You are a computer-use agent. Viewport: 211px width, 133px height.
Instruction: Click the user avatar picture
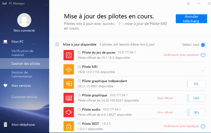[24, 20]
